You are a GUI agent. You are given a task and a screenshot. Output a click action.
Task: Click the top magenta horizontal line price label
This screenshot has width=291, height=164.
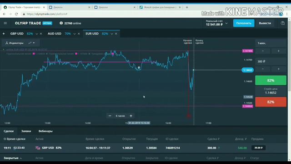point(247,51)
